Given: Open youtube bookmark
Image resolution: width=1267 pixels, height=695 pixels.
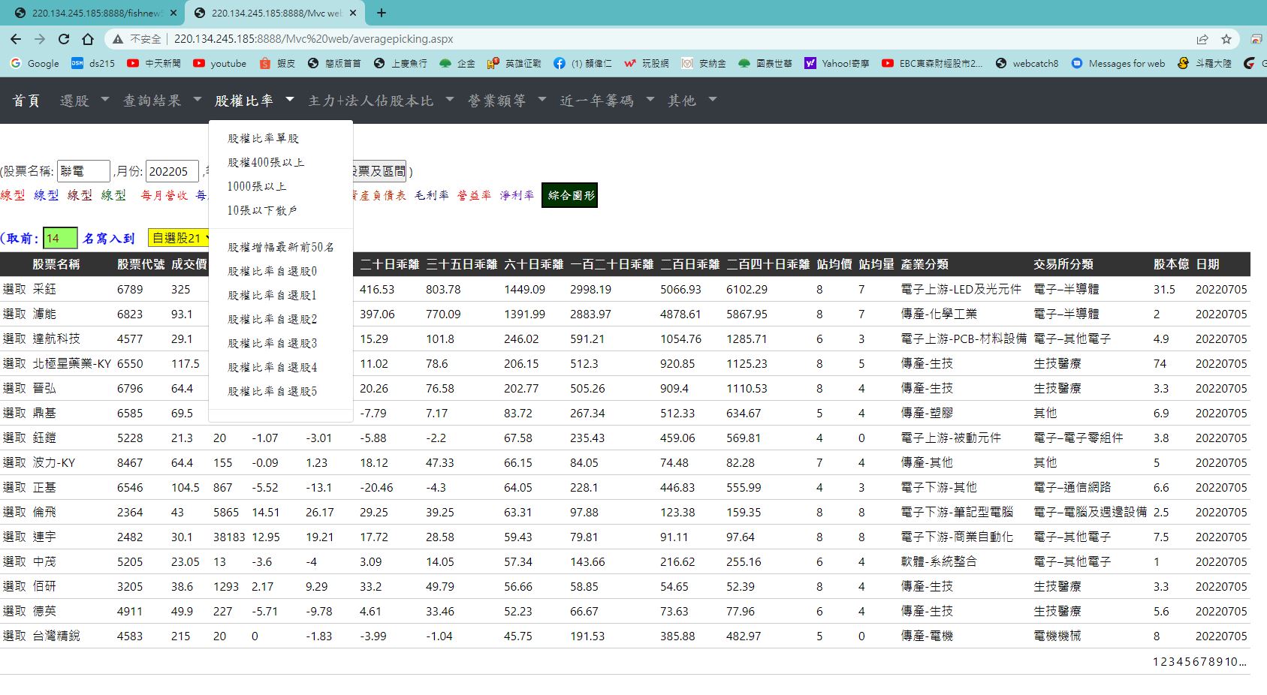Looking at the screenshot, I should click(220, 64).
